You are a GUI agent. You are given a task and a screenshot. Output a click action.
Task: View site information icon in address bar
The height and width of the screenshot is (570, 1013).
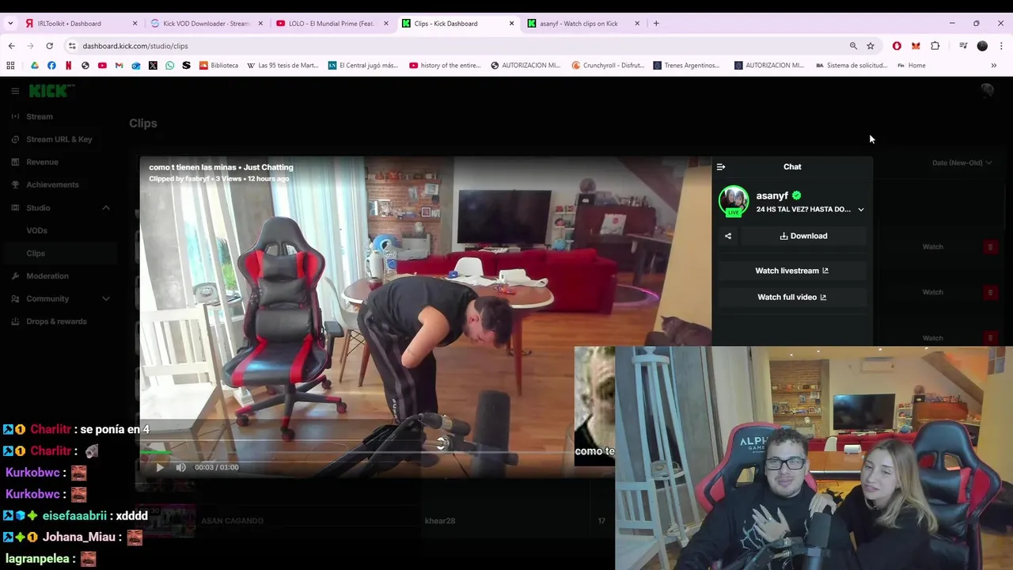pos(72,46)
